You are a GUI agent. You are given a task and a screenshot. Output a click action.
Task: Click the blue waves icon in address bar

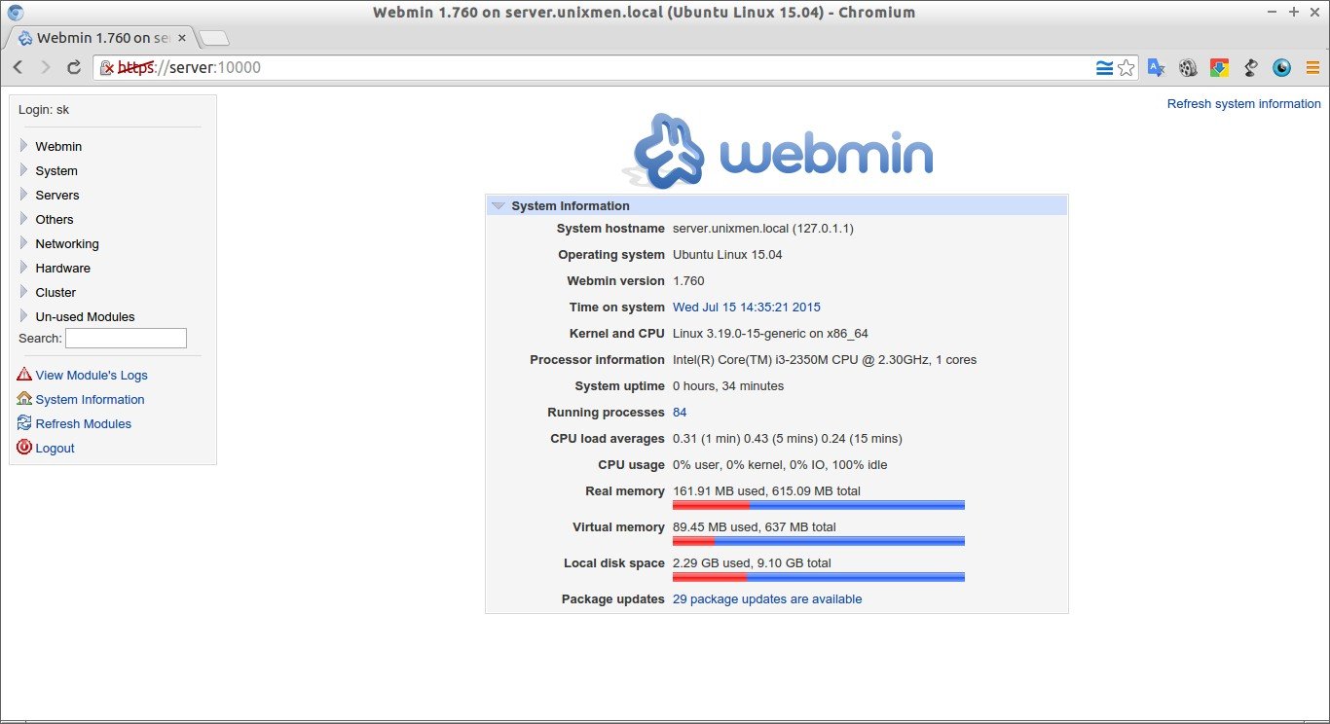pyautogui.click(x=1104, y=68)
